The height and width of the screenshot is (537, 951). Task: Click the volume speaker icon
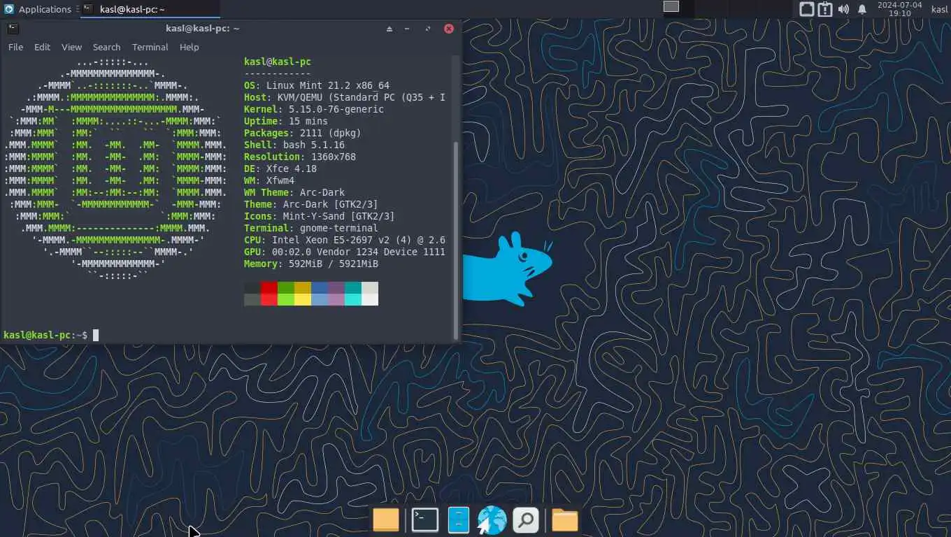click(x=843, y=9)
